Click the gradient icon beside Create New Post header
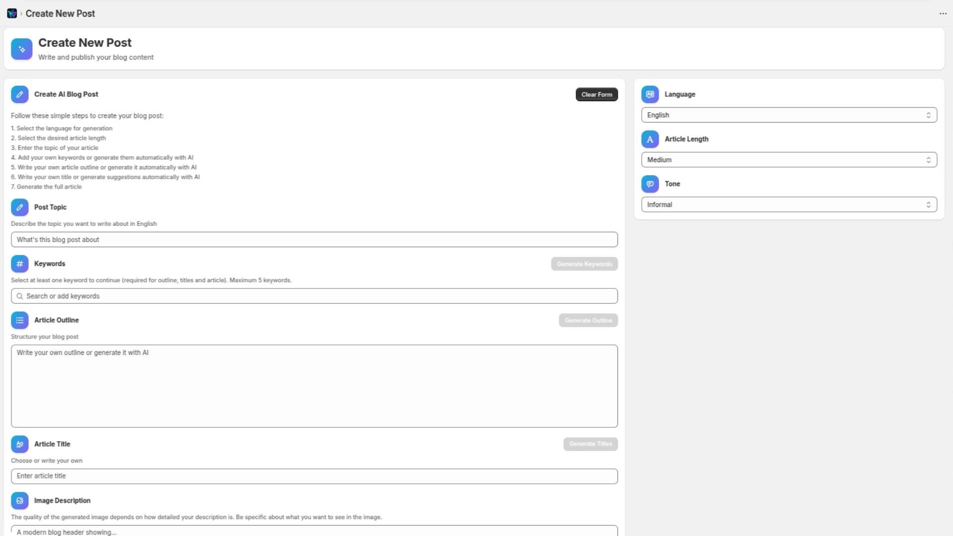Viewport: 953px width, 536px height. tap(21, 49)
